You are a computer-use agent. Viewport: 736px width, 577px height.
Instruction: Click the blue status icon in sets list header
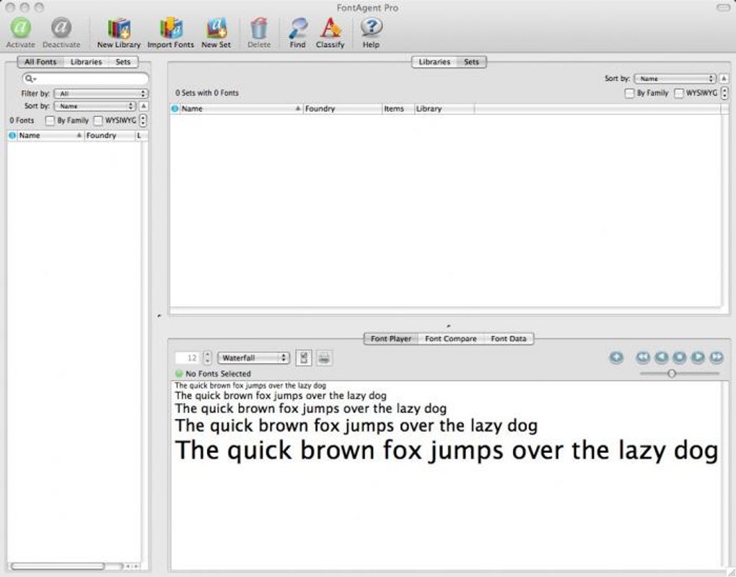coord(175,108)
